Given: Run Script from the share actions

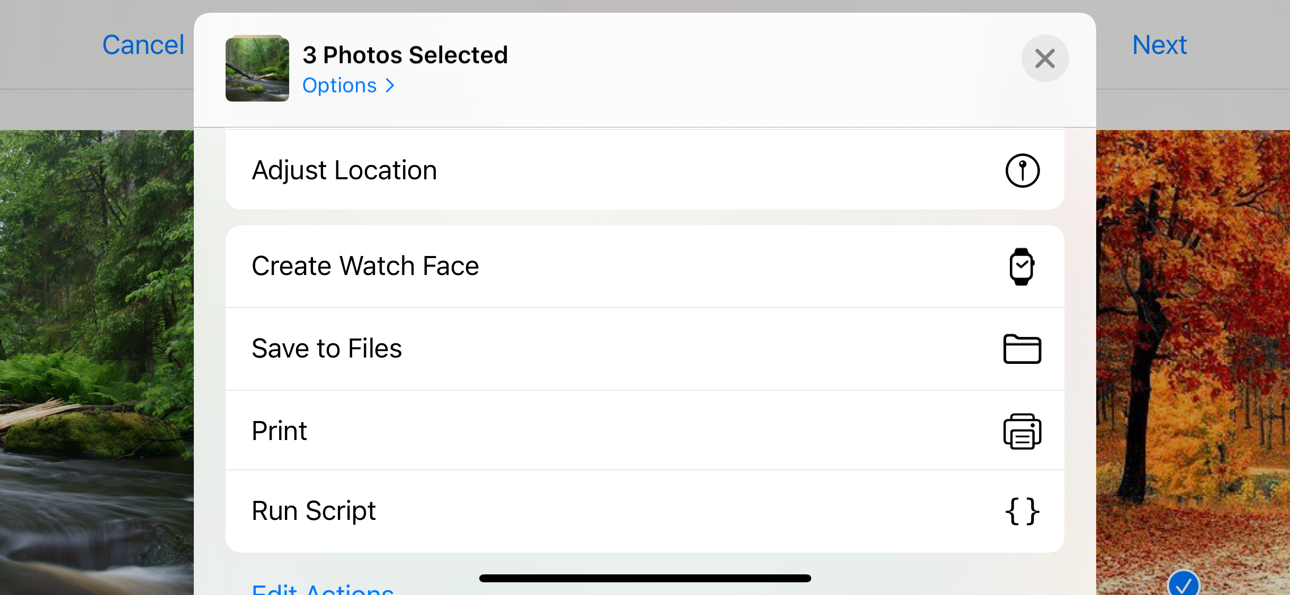Looking at the screenshot, I should click(x=313, y=511).
